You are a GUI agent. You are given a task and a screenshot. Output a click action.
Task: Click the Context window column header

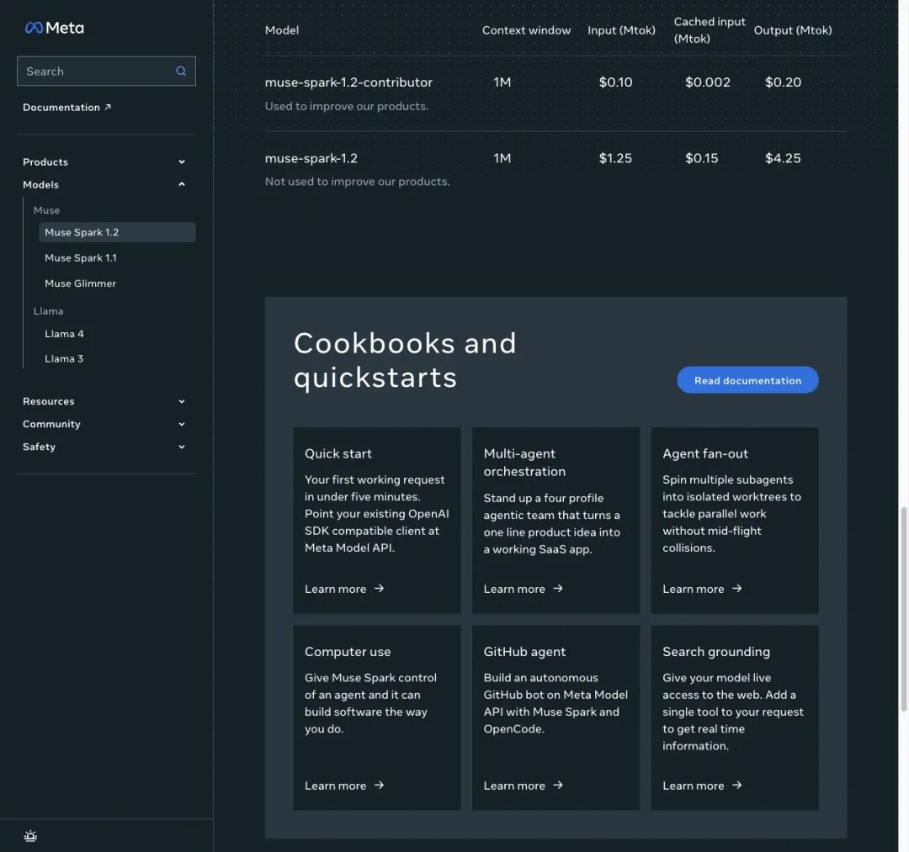pos(526,30)
